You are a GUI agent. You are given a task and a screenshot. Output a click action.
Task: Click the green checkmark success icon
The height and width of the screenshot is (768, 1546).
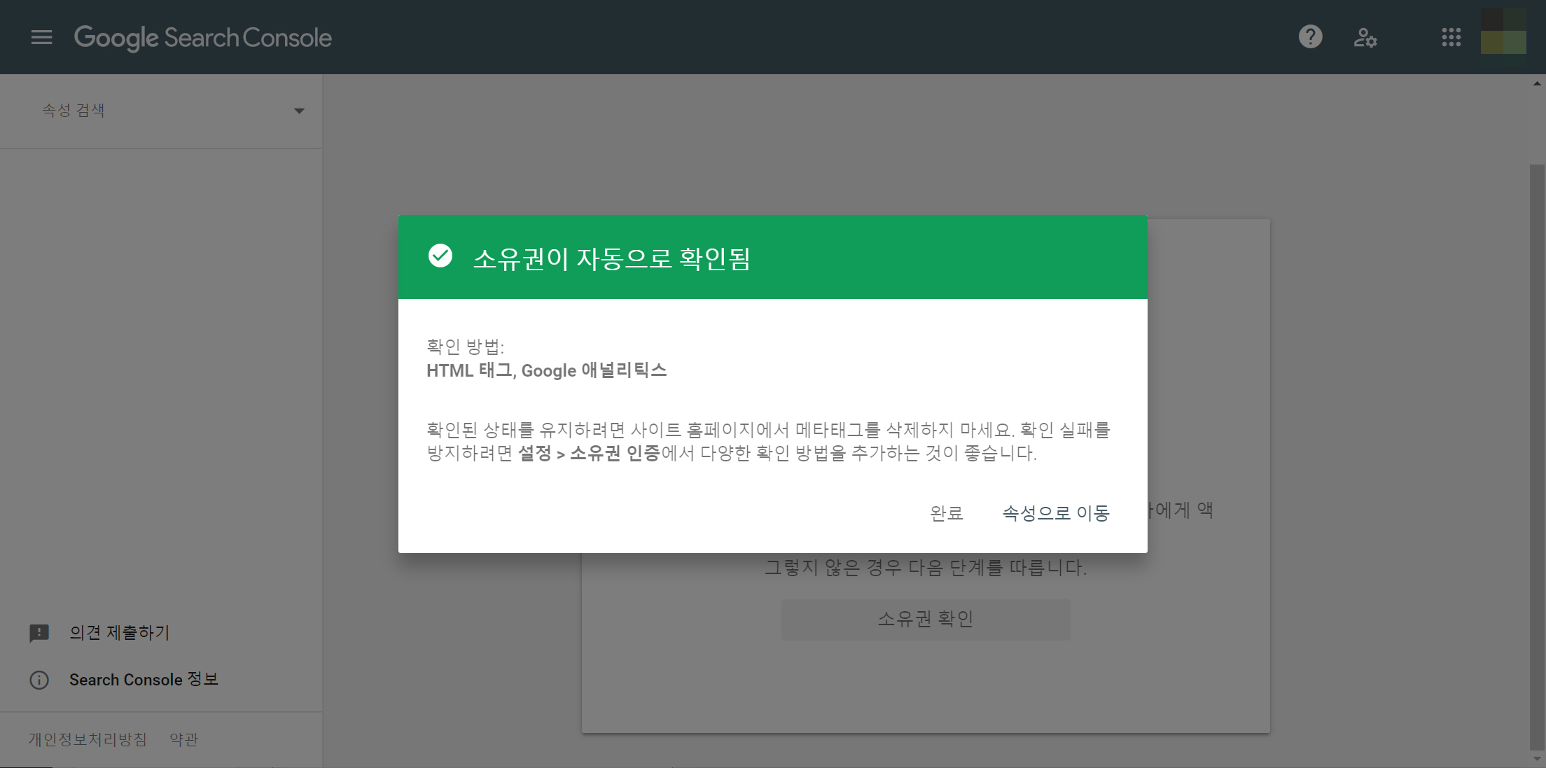tap(440, 256)
